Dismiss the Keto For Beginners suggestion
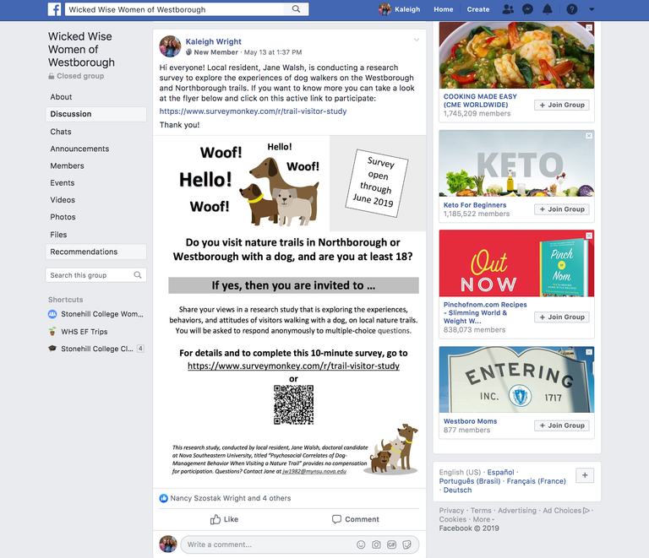Image resolution: width=649 pixels, height=558 pixels. pyautogui.click(x=589, y=136)
